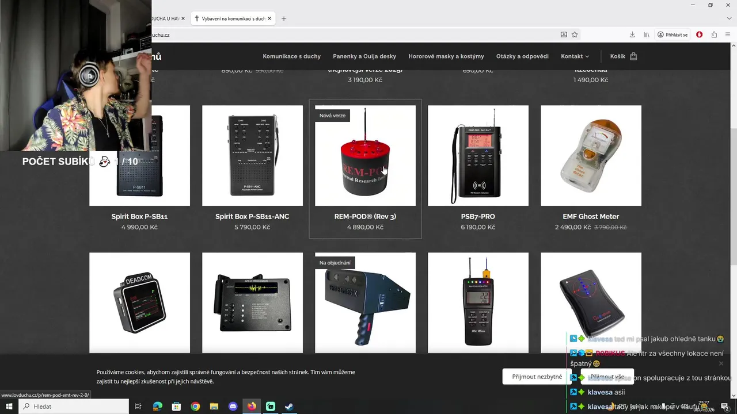The height and width of the screenshot is (414, 737).
Task: Open File Explorer from the taskbar
Action: coord(214,407)
